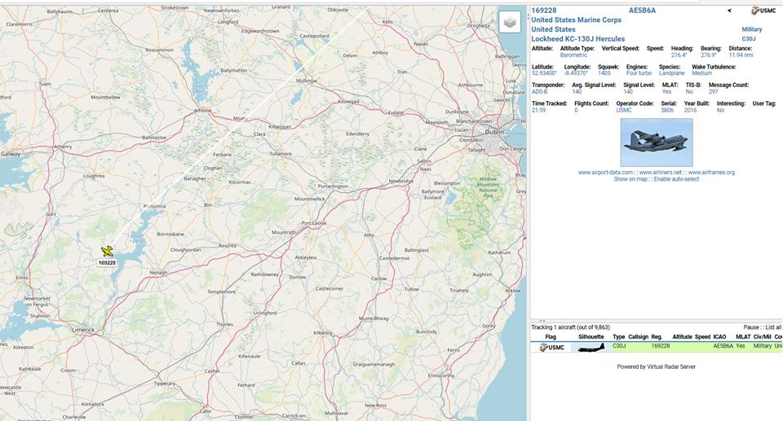
Task: Click the 276.9° bearing value
Action: coord(709,55)
